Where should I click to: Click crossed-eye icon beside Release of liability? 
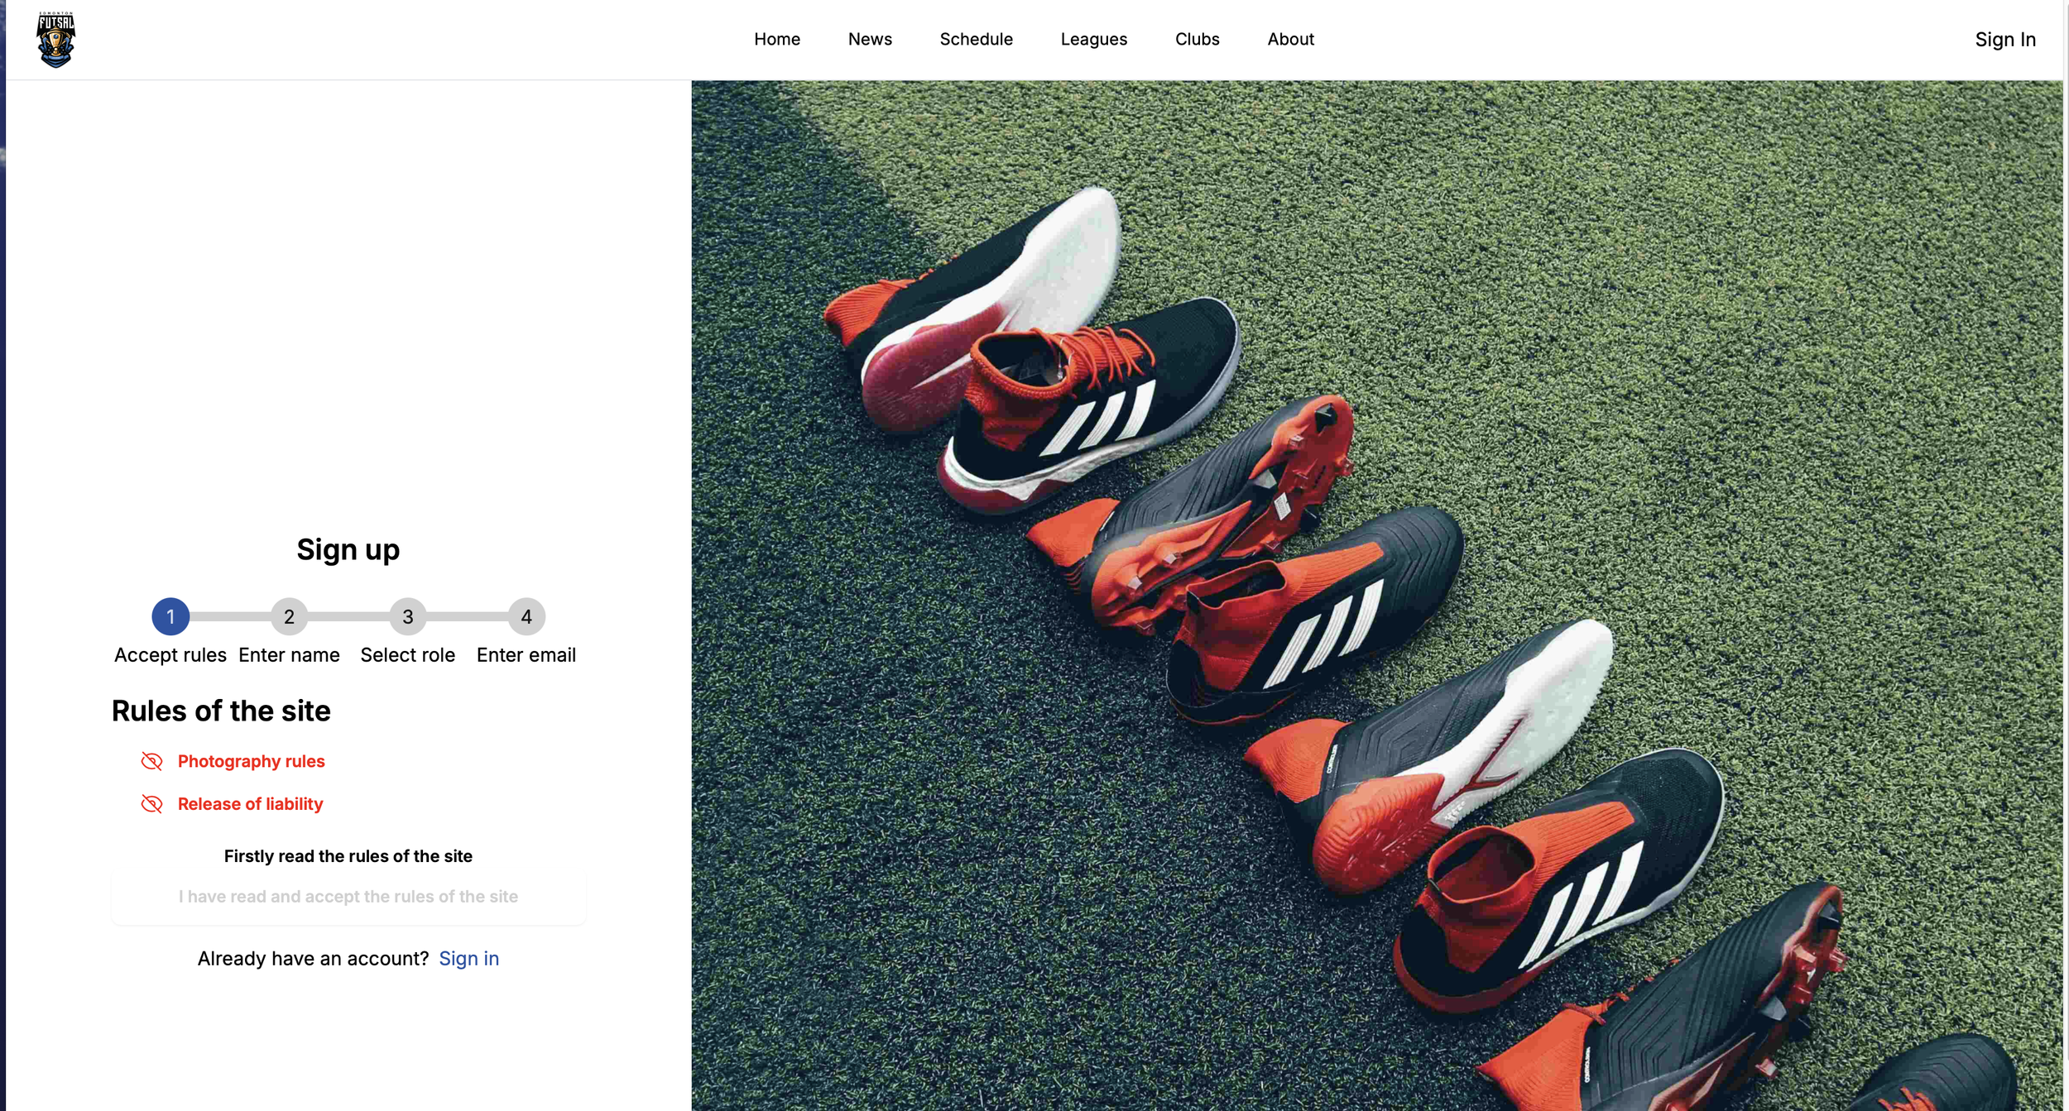point(151,804)
